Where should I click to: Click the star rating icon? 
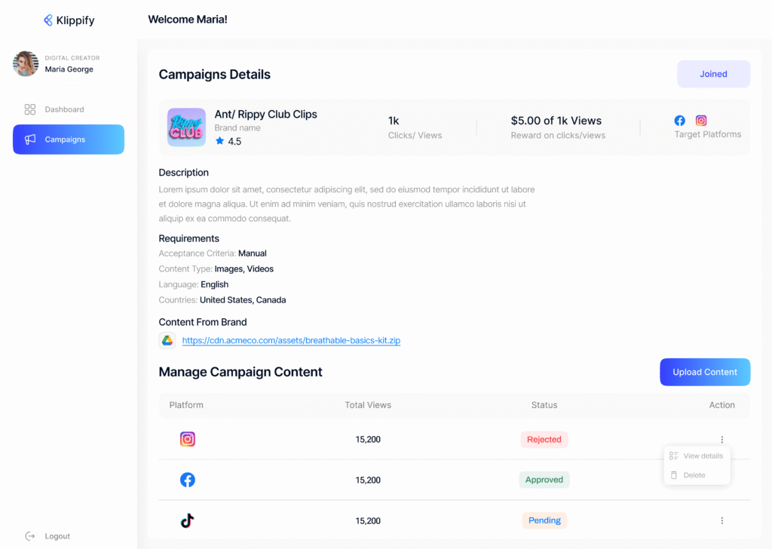[219, 141]
